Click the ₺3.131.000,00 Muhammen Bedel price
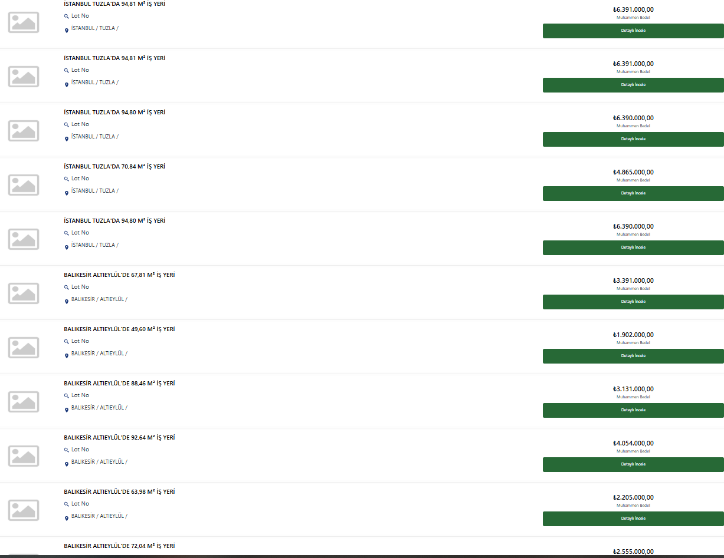The height and width of the screenshot is (558, 724). [633, 389]
